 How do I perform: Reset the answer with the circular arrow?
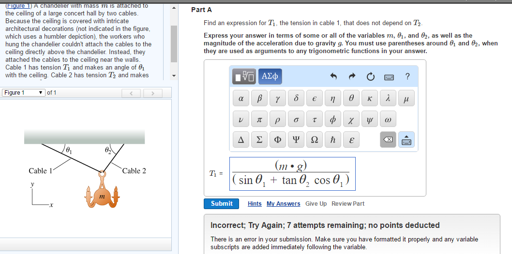click(x=371, y=76)
